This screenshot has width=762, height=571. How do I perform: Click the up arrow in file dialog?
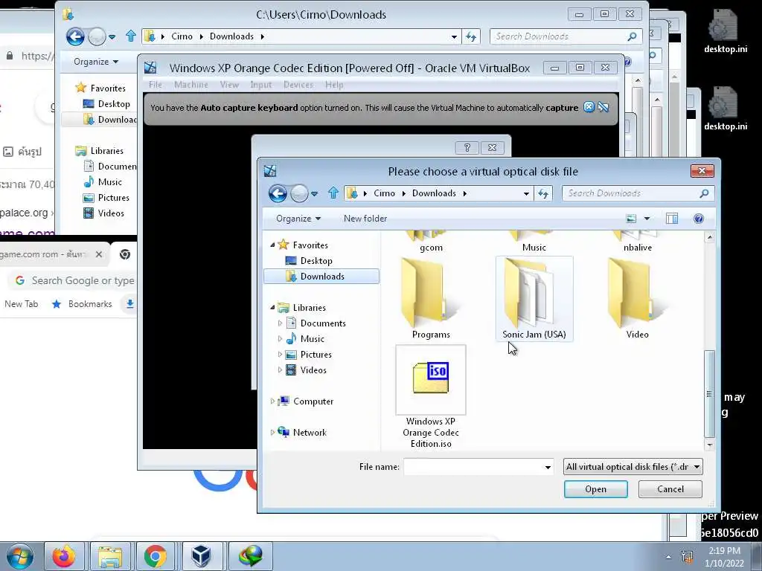tap(333, 193)
